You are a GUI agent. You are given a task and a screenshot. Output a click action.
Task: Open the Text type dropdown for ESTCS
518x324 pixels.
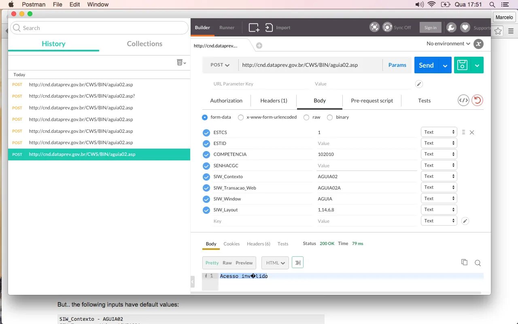pos(439,132)
